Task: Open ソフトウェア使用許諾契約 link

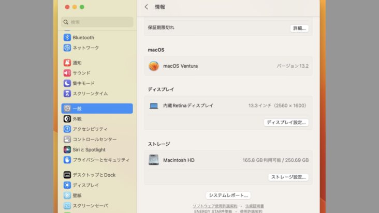Action: pyautogui.click(x=215, y=206)
